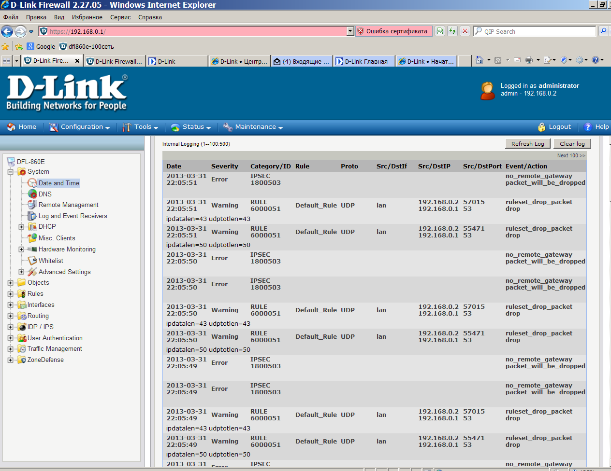The width and height of the screenshot is (611, 471).
Task: Click the IE Tools gear icon
Action: (x=580, y=60)
